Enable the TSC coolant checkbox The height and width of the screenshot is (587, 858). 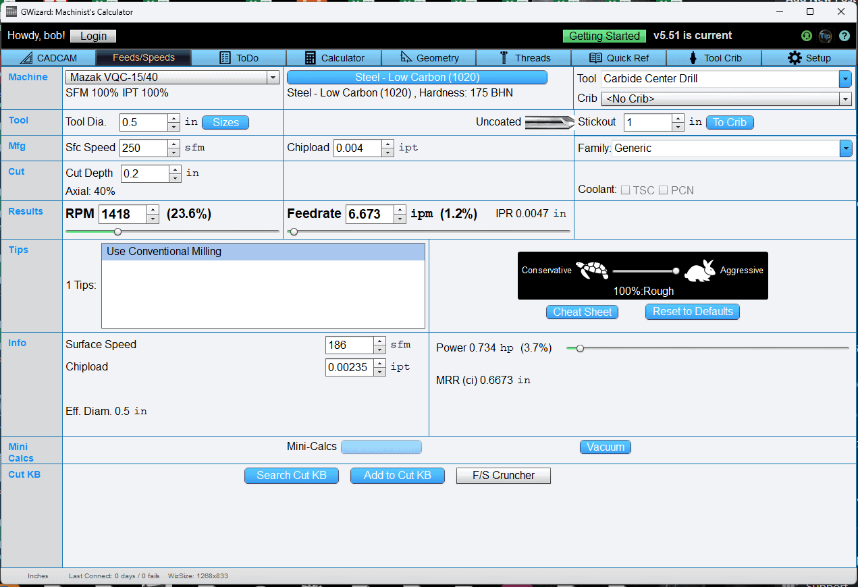[x=625, y=190]
